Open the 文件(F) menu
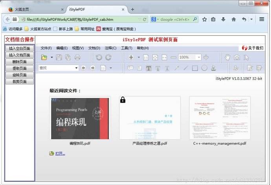This screenshot has height=185, width=271. pyautogui.click(x=46, y=48)
